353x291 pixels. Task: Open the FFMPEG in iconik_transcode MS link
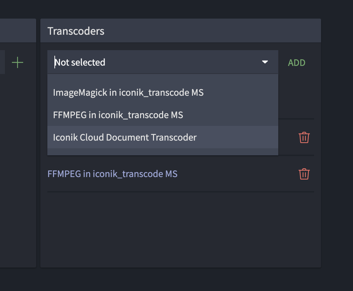click(x=112, y=174)
